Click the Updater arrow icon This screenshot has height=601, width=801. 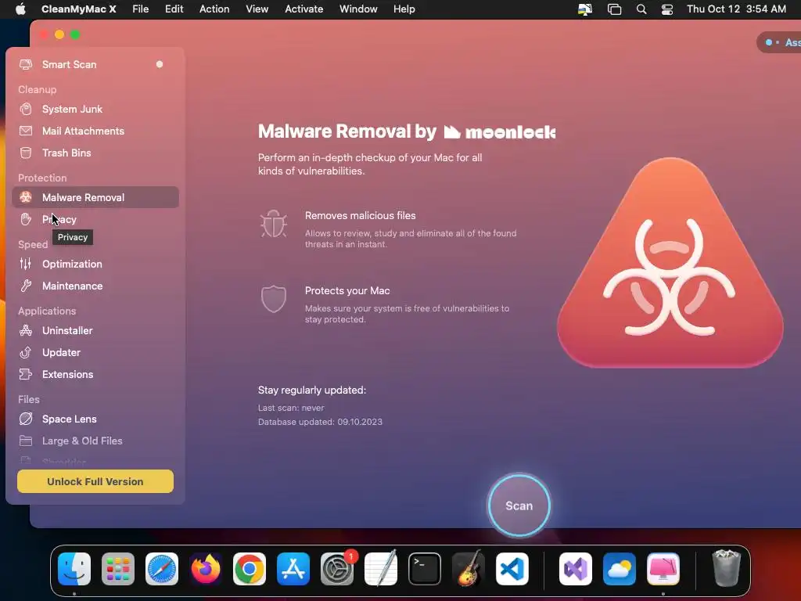(26, 352)
